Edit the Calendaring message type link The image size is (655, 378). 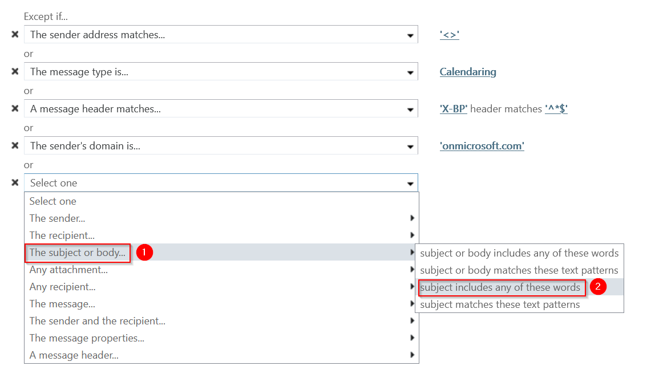click(x=468, y=72)
